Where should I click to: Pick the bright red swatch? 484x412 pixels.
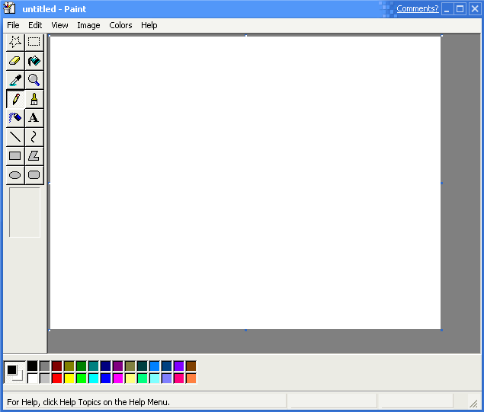[57, 378]
